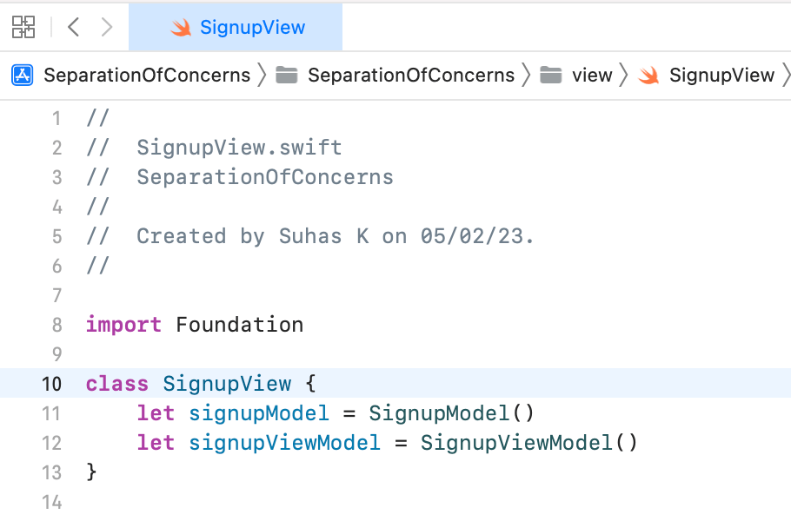Open SignupView file breadcrumb item
Image resolution: width=791 pixels, height=521 pixels.
point(721,75)
